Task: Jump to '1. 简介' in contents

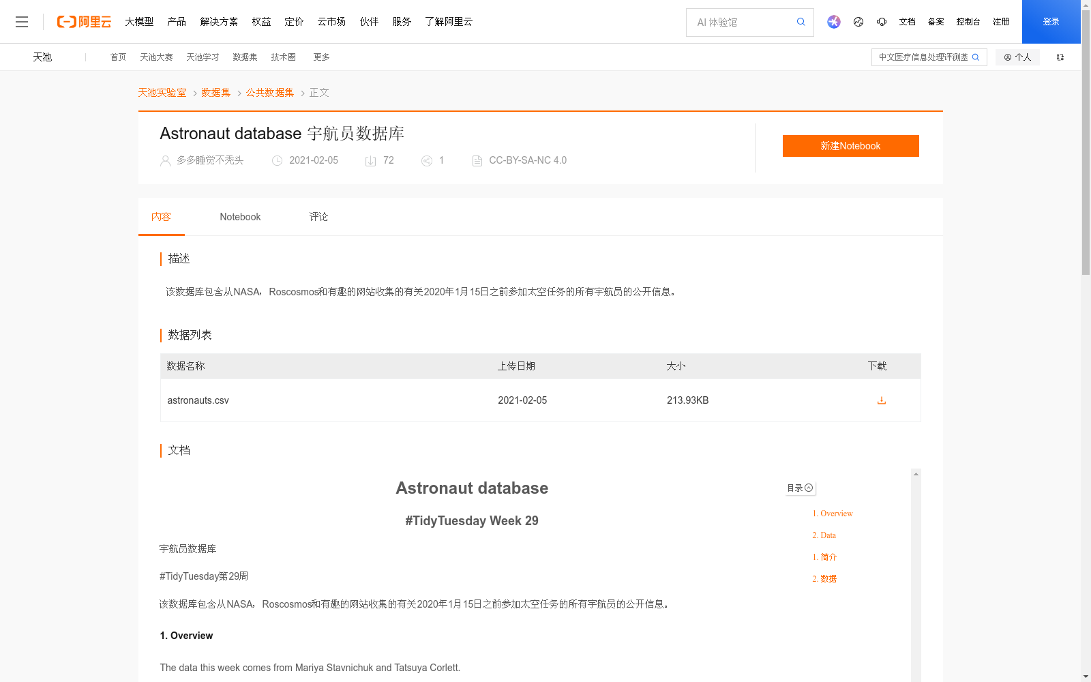Action: point(824,557)
